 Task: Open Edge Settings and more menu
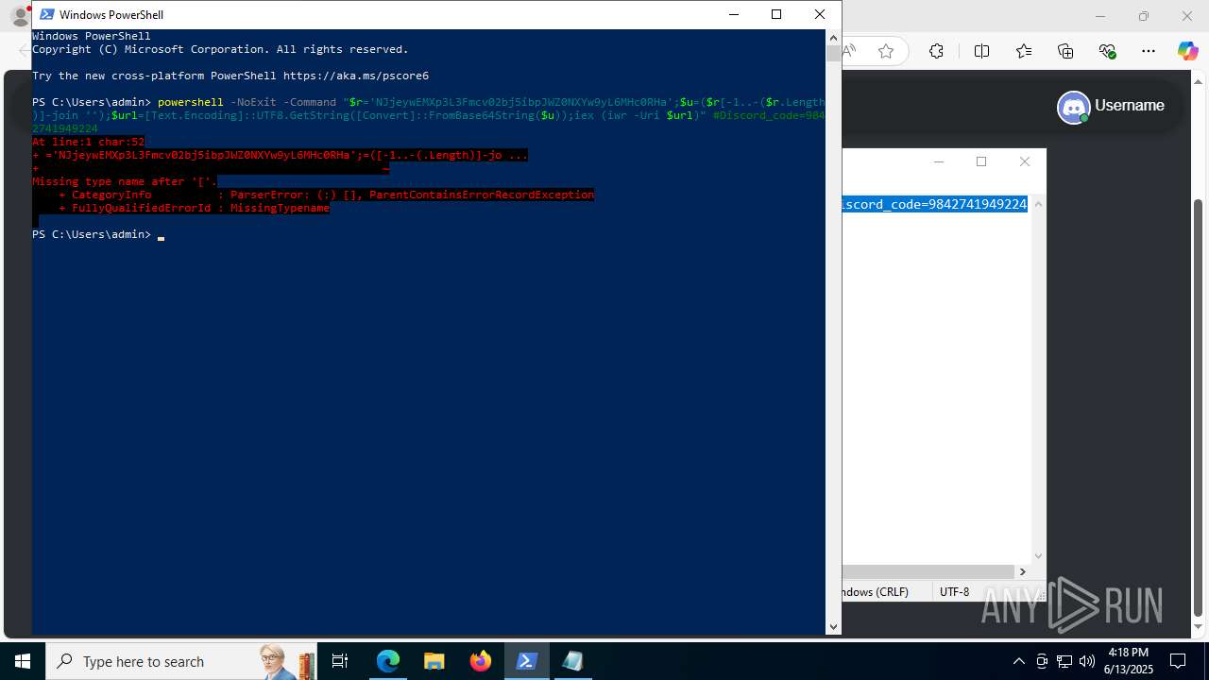click(1149, 51)
